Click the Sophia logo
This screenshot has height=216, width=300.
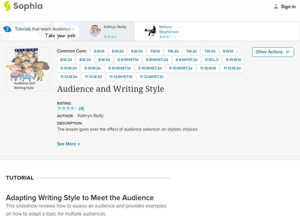[23, 6]
